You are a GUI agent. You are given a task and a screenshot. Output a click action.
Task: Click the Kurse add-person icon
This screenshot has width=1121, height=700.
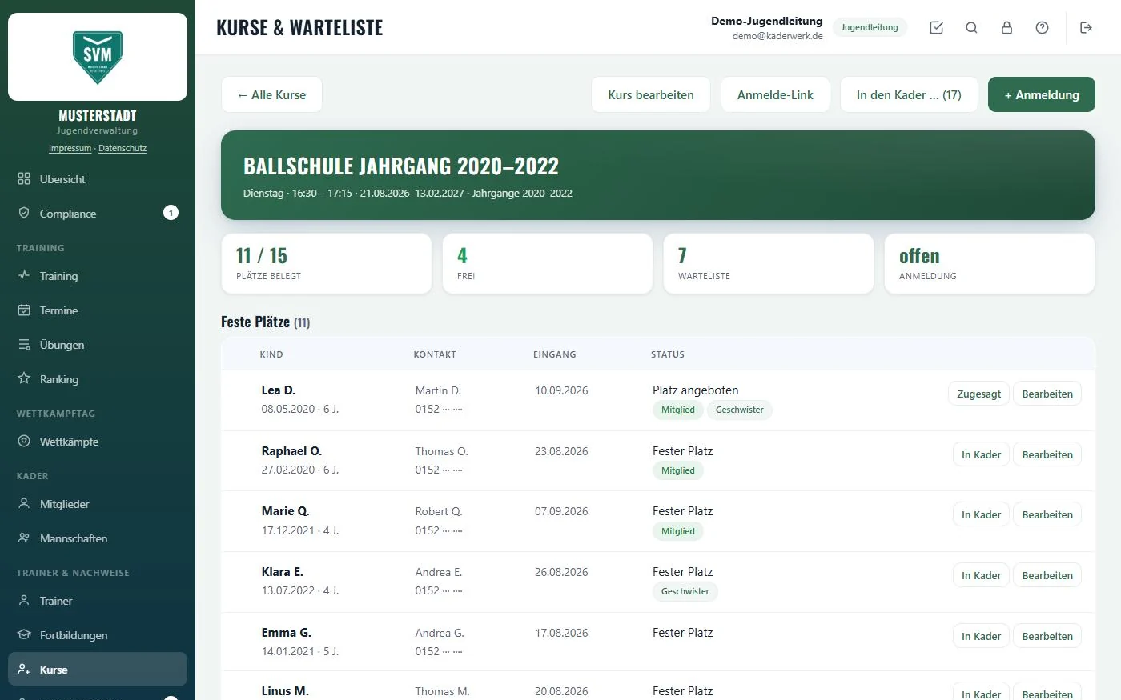point(24,669)
